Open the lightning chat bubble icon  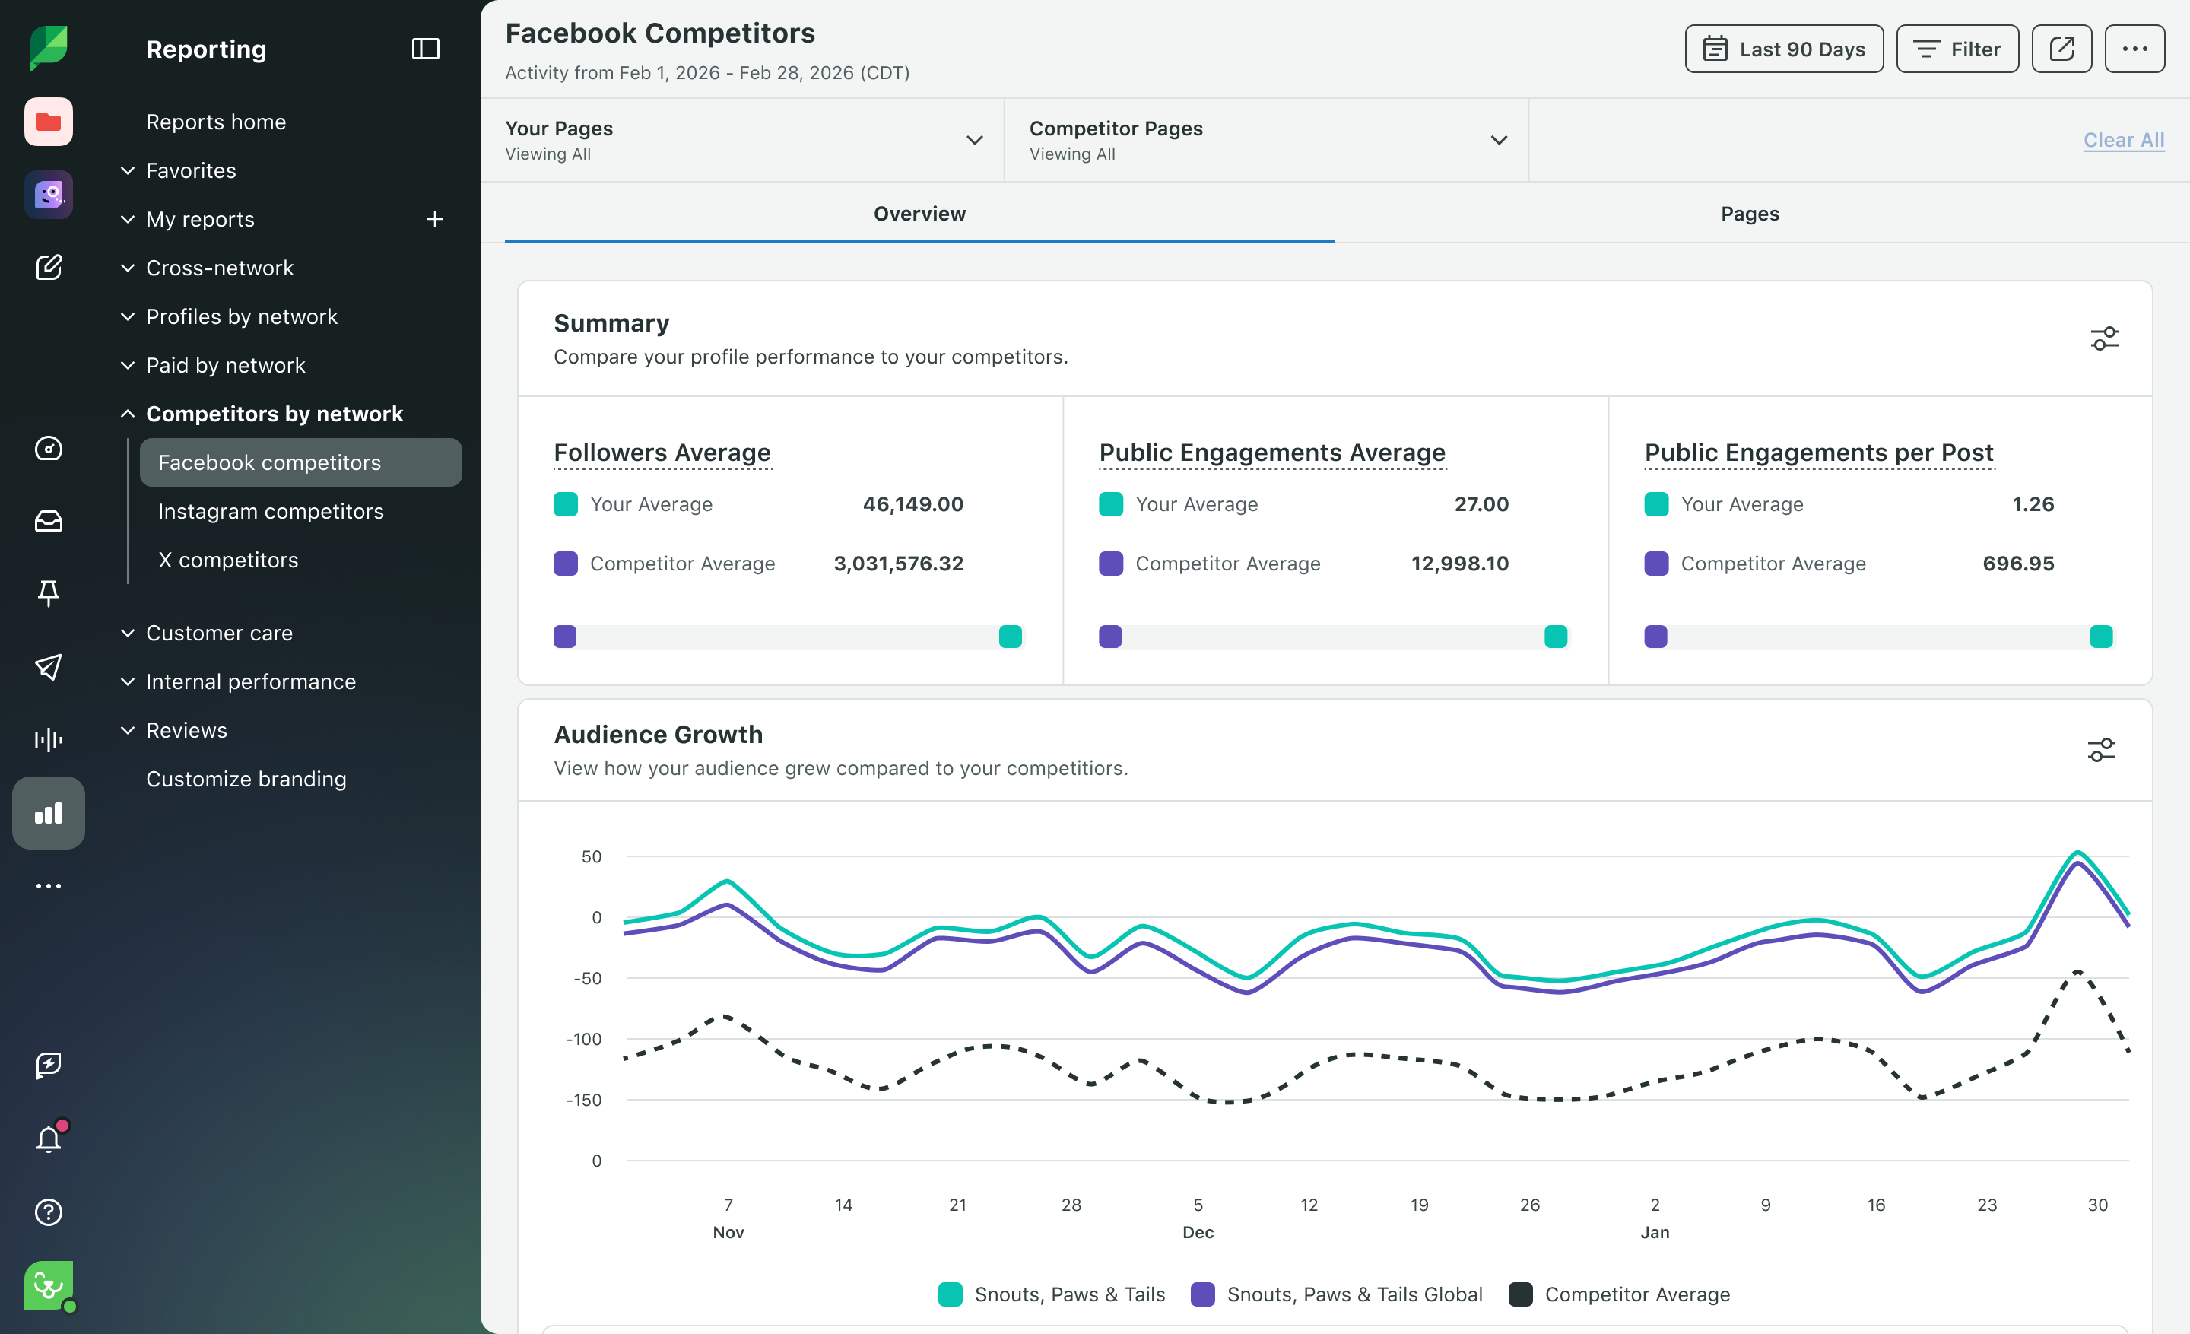coord(48,1065)
